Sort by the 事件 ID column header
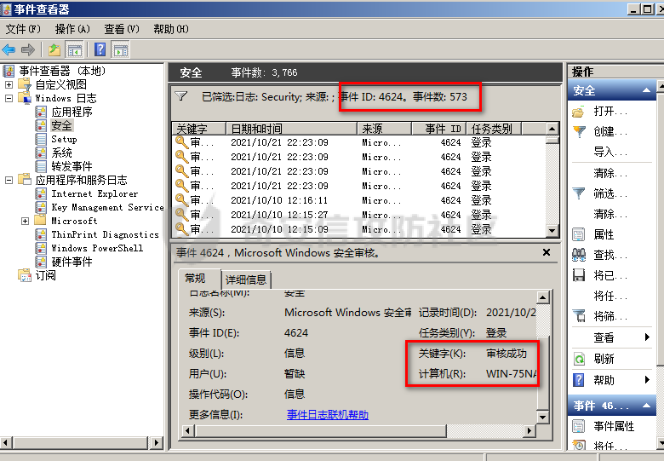This screenshot has width=664, height=461. coord(439,129)
